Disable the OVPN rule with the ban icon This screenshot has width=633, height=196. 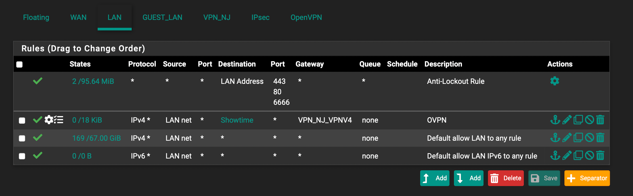pos(589,120)
